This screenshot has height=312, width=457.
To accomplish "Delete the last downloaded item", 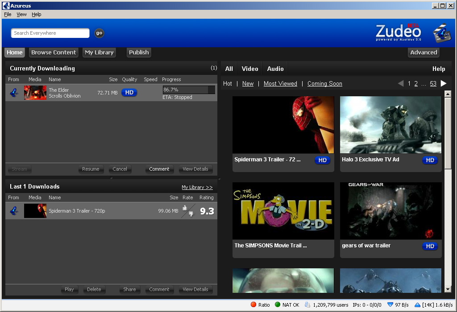I will (x=94, y=289).
